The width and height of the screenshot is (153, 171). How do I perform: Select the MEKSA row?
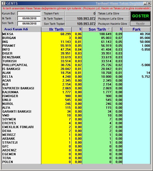(x=76, y=34)
